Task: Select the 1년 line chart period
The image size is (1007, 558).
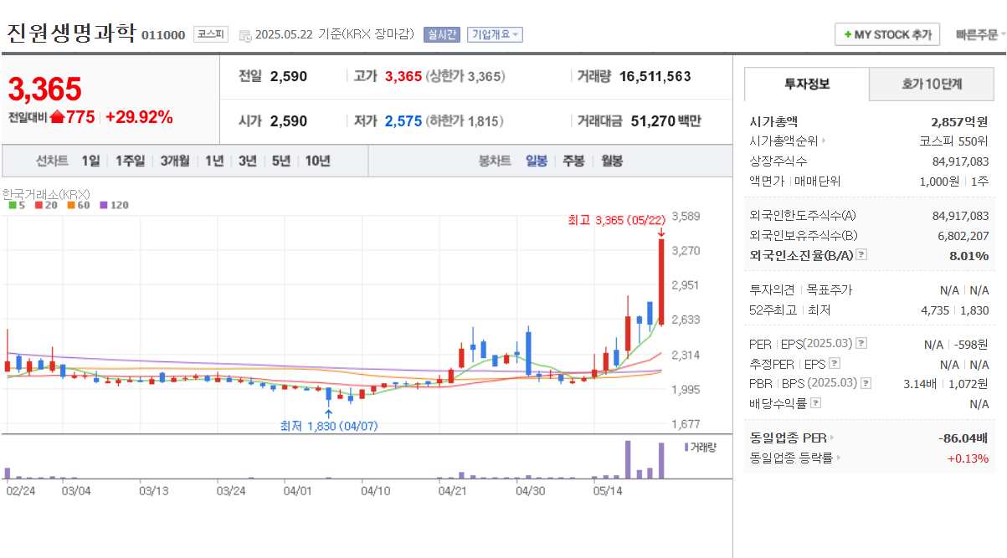Action: [214, 161]
